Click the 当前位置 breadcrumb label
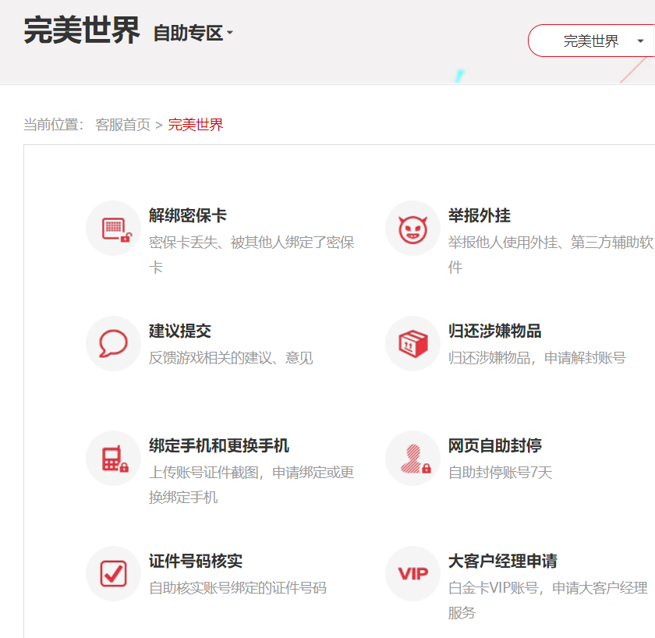 [54, 125]
